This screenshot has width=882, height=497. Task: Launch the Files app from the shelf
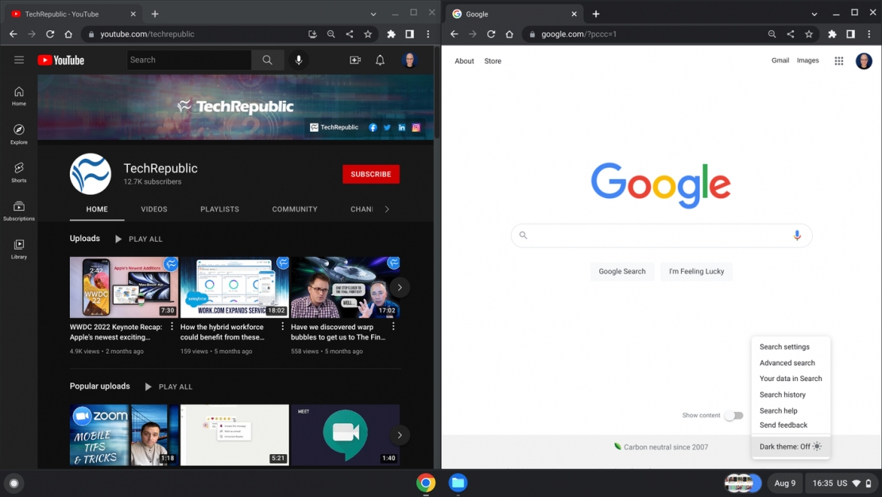pyautogui.click(x=458, y=483)
